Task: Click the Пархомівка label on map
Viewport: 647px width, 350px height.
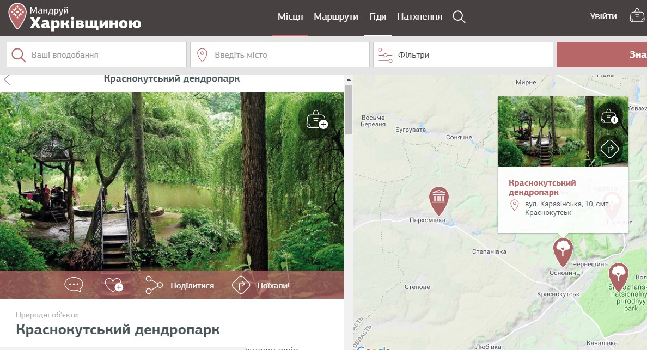Action: click(428, 220)
